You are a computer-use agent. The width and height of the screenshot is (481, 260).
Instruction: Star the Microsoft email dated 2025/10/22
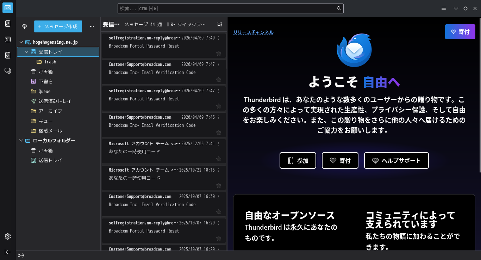click(x=219, y=185)
